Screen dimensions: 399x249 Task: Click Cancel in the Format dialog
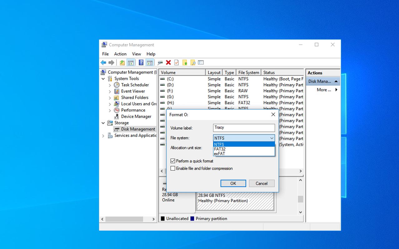point(262,183)
